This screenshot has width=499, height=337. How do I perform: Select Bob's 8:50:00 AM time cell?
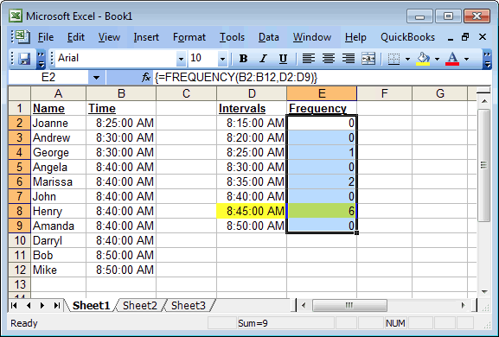tap(121, 255)
